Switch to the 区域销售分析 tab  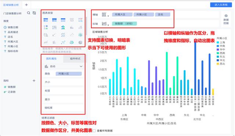click(11, 5)
